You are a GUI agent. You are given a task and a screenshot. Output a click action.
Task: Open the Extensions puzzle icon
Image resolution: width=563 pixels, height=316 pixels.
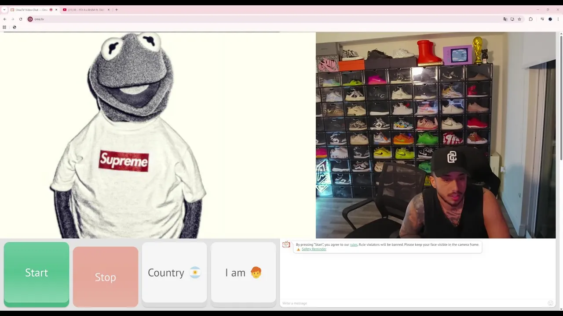(x=530, y=19)
